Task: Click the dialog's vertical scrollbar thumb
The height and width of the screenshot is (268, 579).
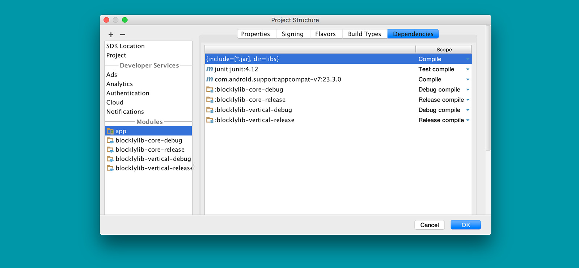Action: tap(488, 88)
